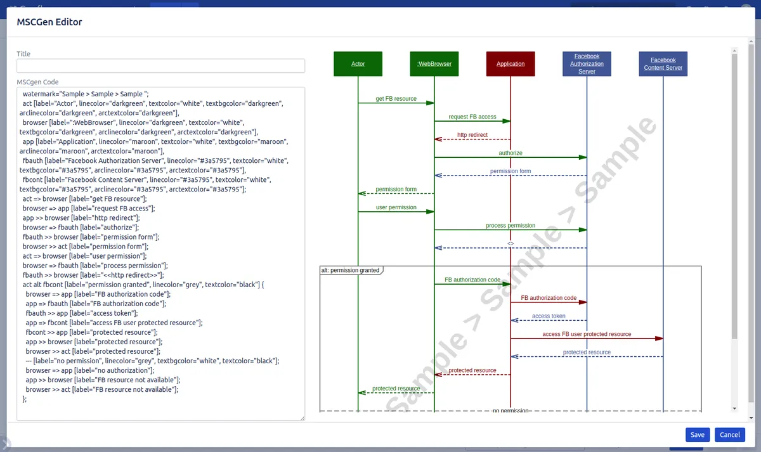Click the diagram scrollbar down arrow

[734, 409]
